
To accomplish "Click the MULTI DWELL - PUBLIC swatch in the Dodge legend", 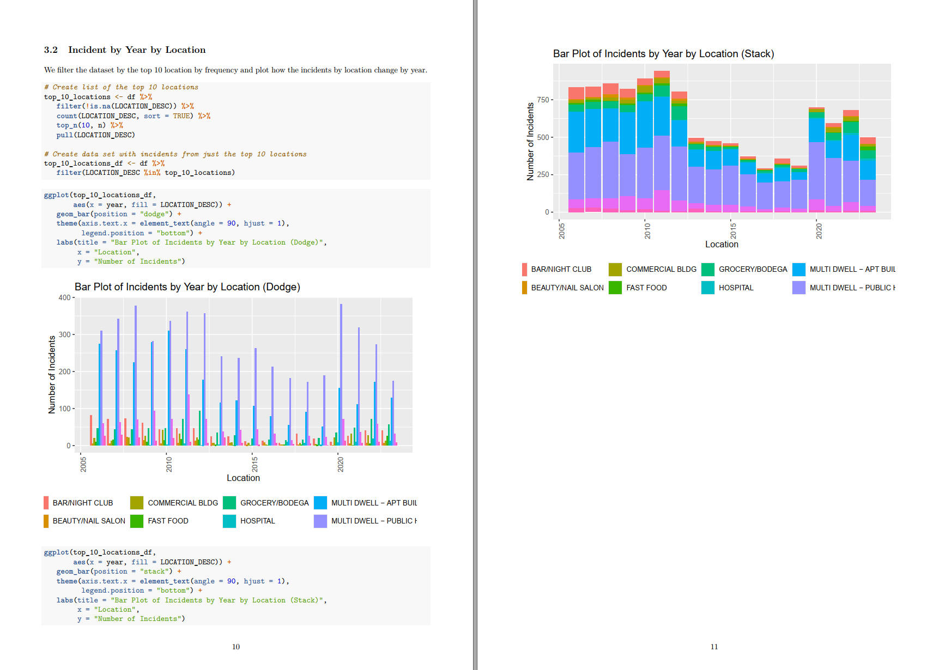I will coord(320,521).
